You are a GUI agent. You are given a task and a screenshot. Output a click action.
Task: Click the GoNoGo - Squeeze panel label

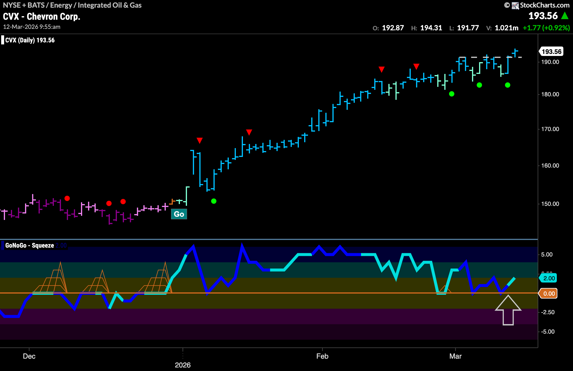(29, 245)
